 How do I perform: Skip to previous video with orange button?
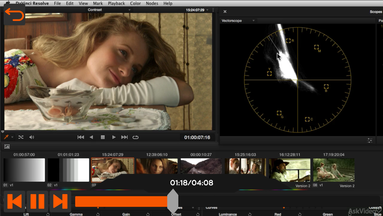pyautogui.click(x=15, y=201)
